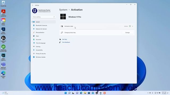Open Adobe Acrobat desktop shortcut

3,13
